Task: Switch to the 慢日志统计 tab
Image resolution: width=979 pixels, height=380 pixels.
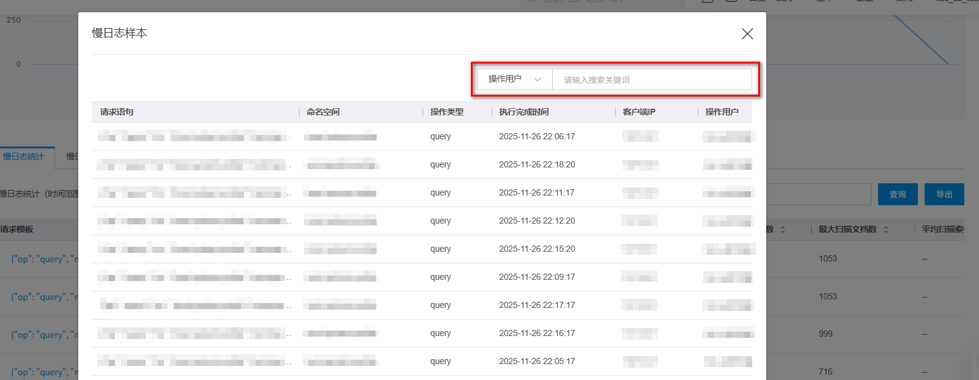Action: [24, 157]
